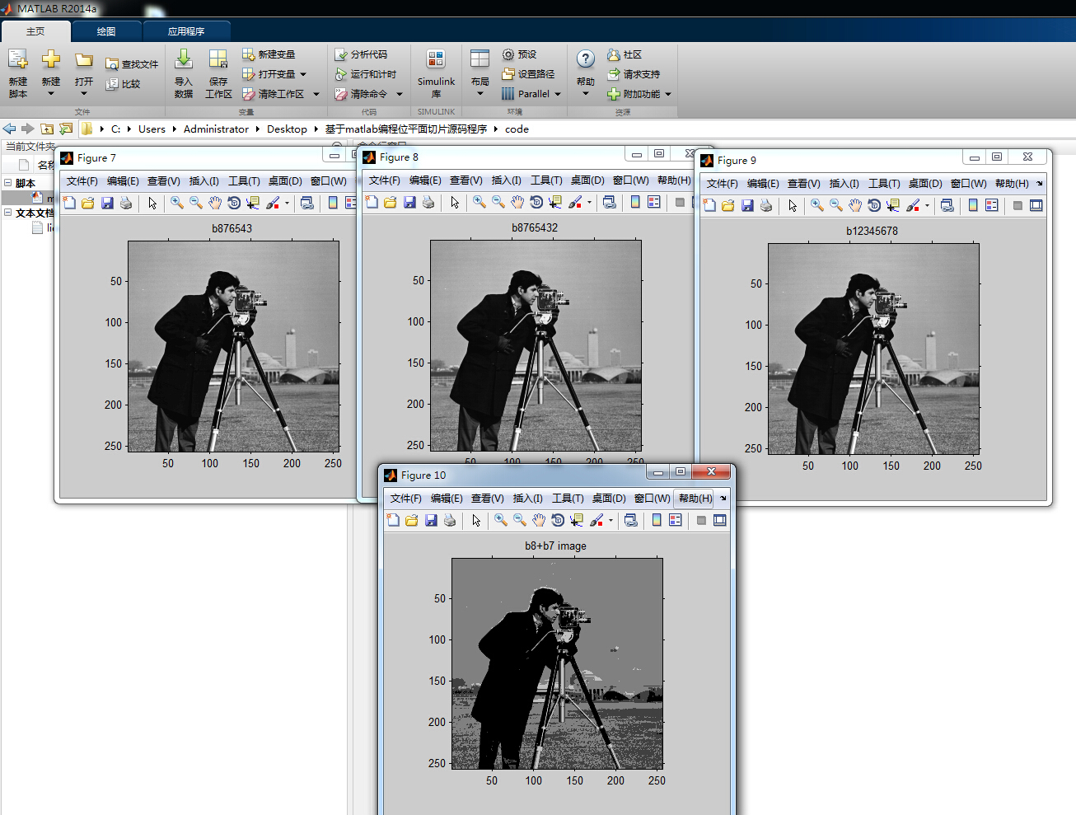Select the 主页 Home tab
The width and height of the screenshot is (1076, 815).
pos(35,31)
